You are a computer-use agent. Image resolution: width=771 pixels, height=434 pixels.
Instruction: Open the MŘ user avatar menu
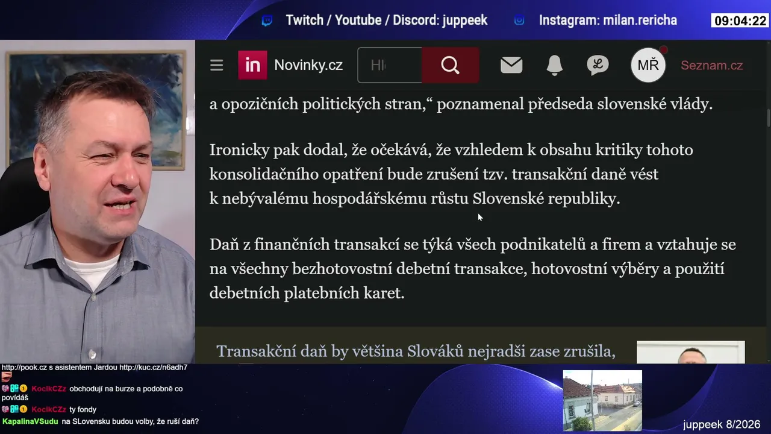coord(648,65)
